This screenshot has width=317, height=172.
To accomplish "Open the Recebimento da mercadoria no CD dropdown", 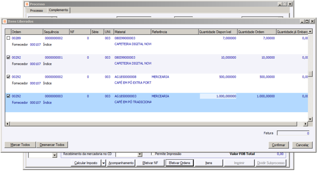I will pos(140,155).
